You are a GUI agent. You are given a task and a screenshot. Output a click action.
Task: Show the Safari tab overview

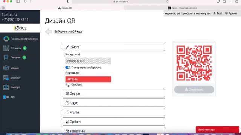[x=236, y=1]
